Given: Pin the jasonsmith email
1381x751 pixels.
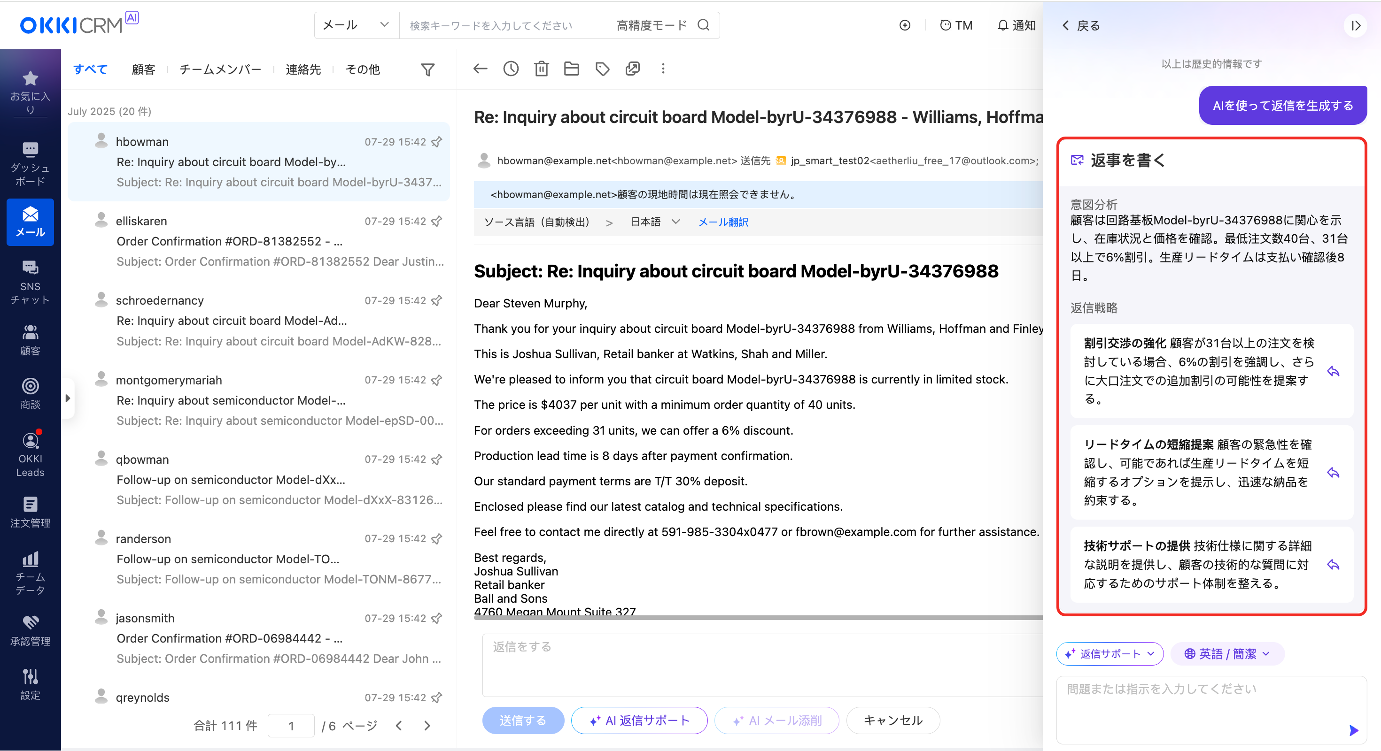Looking at the screenshot, I should [436, 618].
